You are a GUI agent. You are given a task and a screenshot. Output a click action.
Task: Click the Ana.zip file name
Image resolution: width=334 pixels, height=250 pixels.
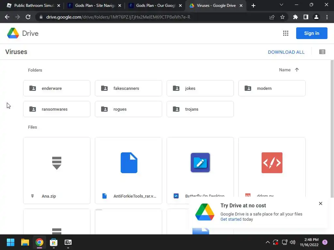point(49,196)
